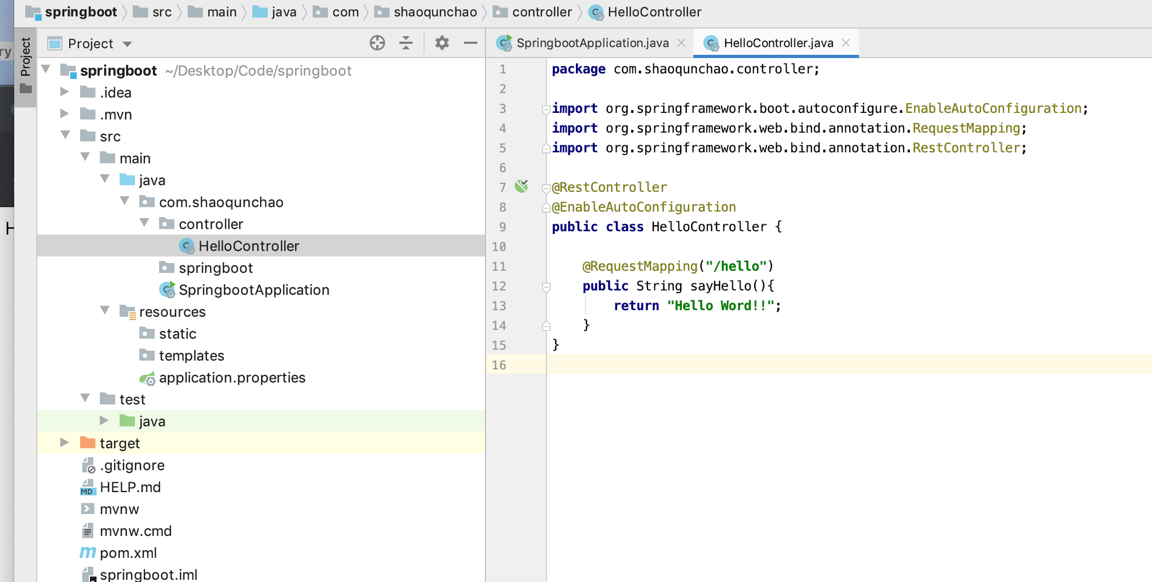Click the "Hello Word!!" return string
Screen dimensions: 1152x582
point(721,306)
